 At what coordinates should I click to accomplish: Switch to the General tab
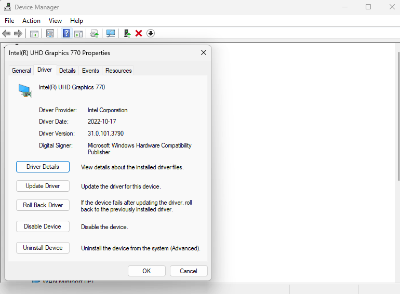click(21, 71)
